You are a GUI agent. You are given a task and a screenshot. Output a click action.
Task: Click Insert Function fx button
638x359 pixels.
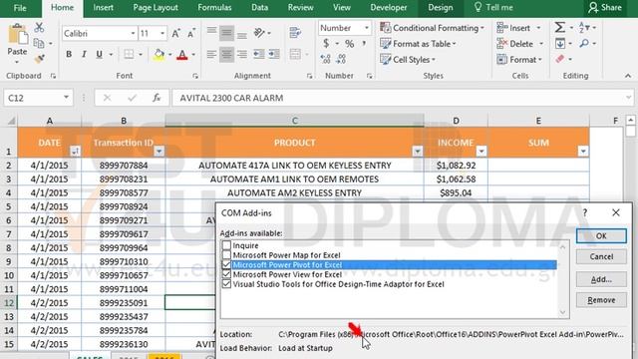click(157, 98)
